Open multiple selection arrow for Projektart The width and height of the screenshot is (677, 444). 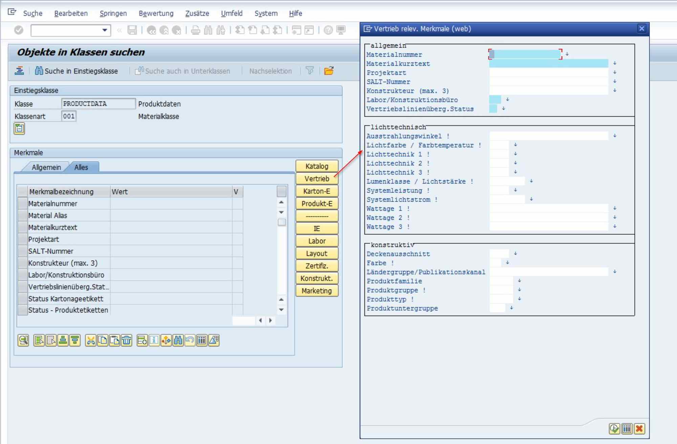[615, 72]
